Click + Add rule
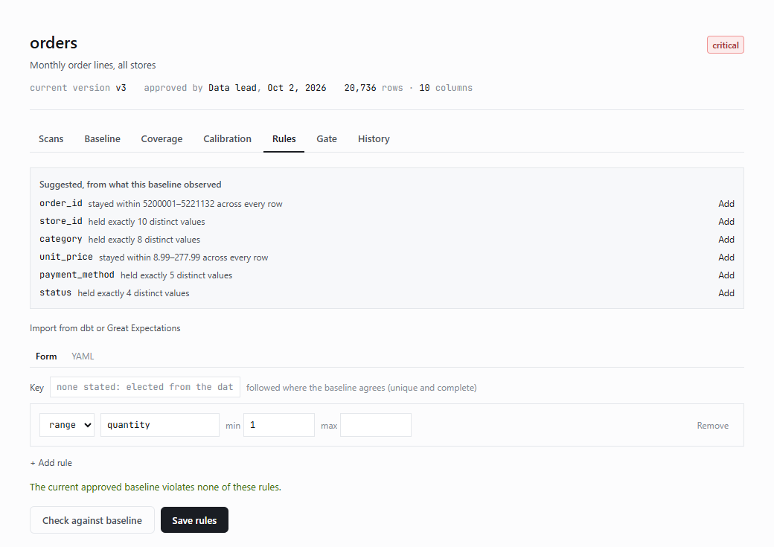Viewport: 774px width, 547px height. point(51,463)
